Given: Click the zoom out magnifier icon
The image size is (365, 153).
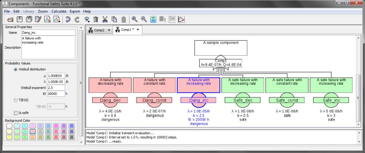Looking at the screenshot, I should point(144,20).
